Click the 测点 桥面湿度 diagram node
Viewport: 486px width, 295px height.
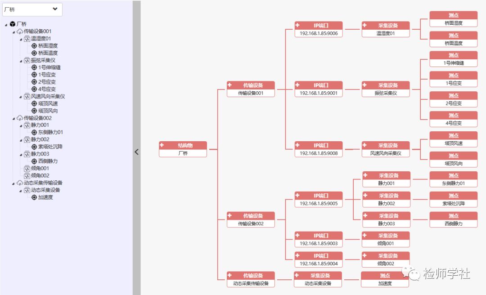click(454, 19)
